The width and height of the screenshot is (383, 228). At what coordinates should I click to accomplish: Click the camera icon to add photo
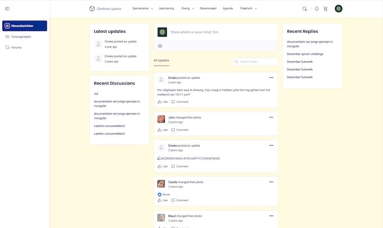coord(160,46)
